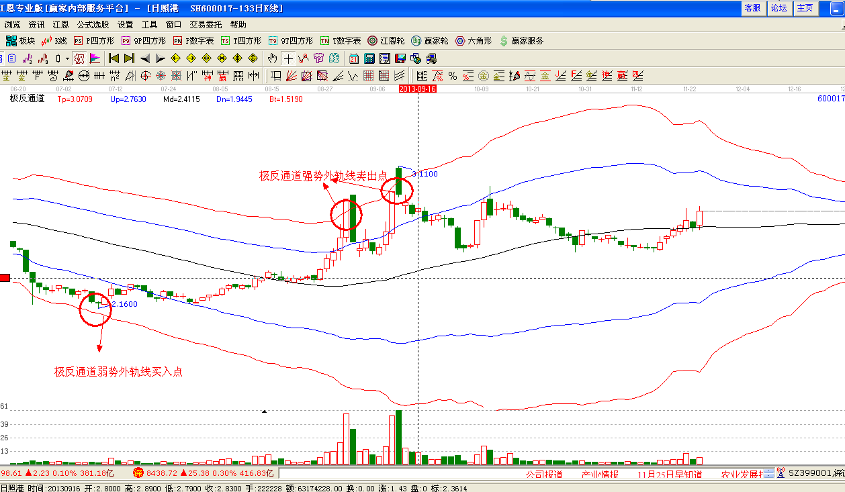The width and height of the screenshot is (845, 492).
Task: Open the 公式选股 menu
Action: 93,25
